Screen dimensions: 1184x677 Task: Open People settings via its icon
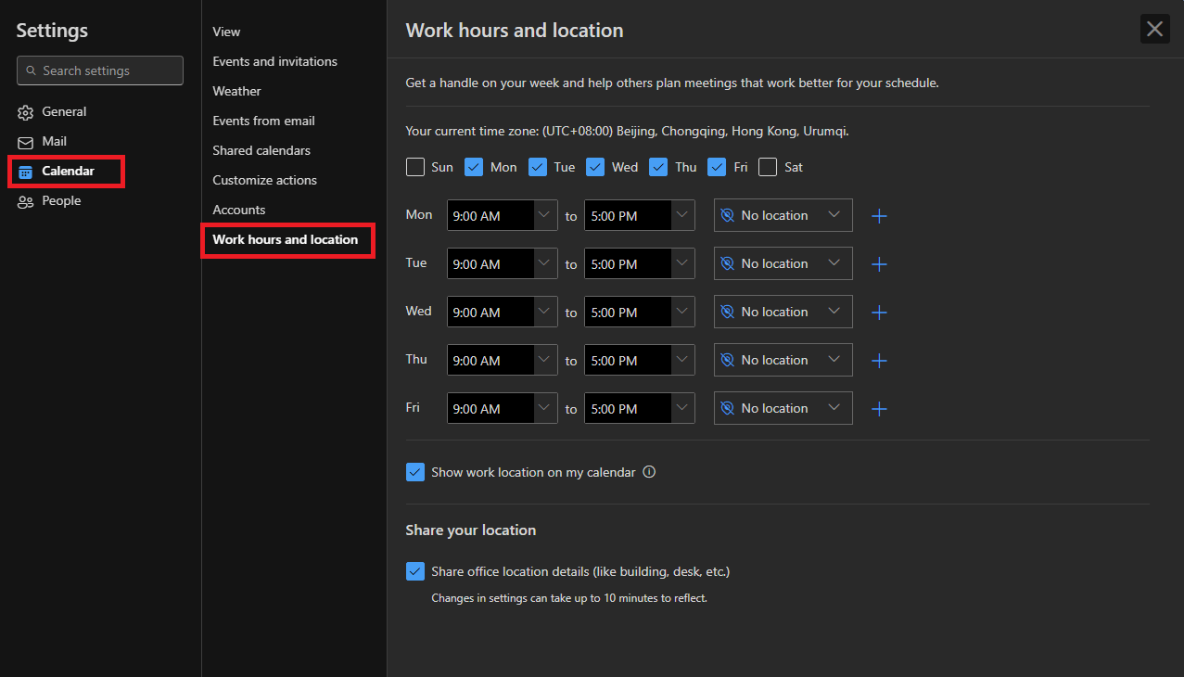[26, 200]
